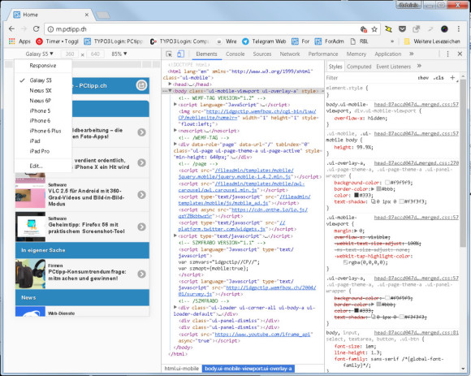The image size is (471, 376).
Task: Bookmark page with the star icon
Action: pos(374,29)
